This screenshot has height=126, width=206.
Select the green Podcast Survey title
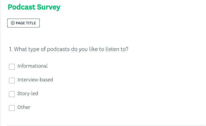(34, 7)
